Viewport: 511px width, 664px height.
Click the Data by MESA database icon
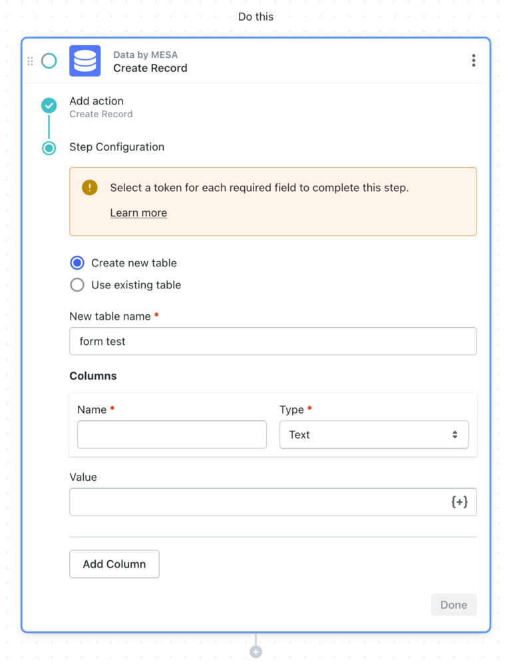coord(85,61)
